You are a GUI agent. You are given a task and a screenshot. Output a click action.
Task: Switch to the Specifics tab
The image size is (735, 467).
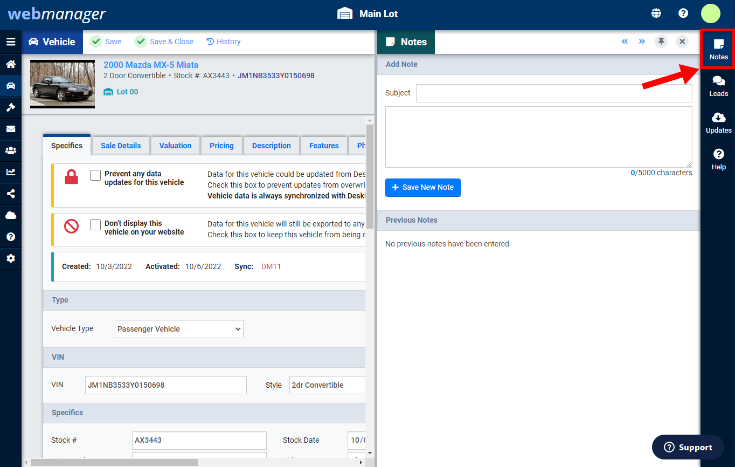click(x=67, y=146)
